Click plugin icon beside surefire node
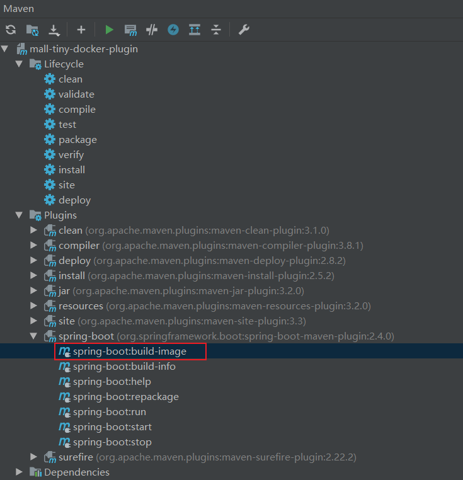Viewport: 463px width, 480px height. 50,457
